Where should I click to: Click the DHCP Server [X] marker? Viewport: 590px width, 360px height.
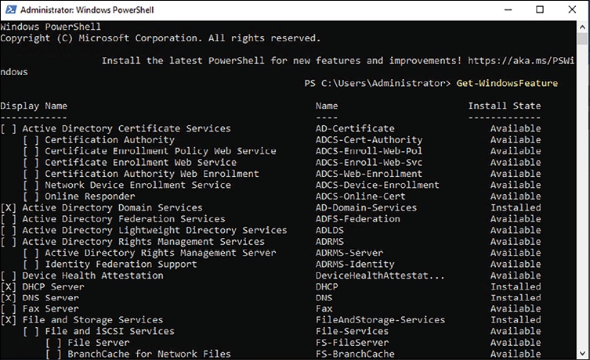(9, 286)
